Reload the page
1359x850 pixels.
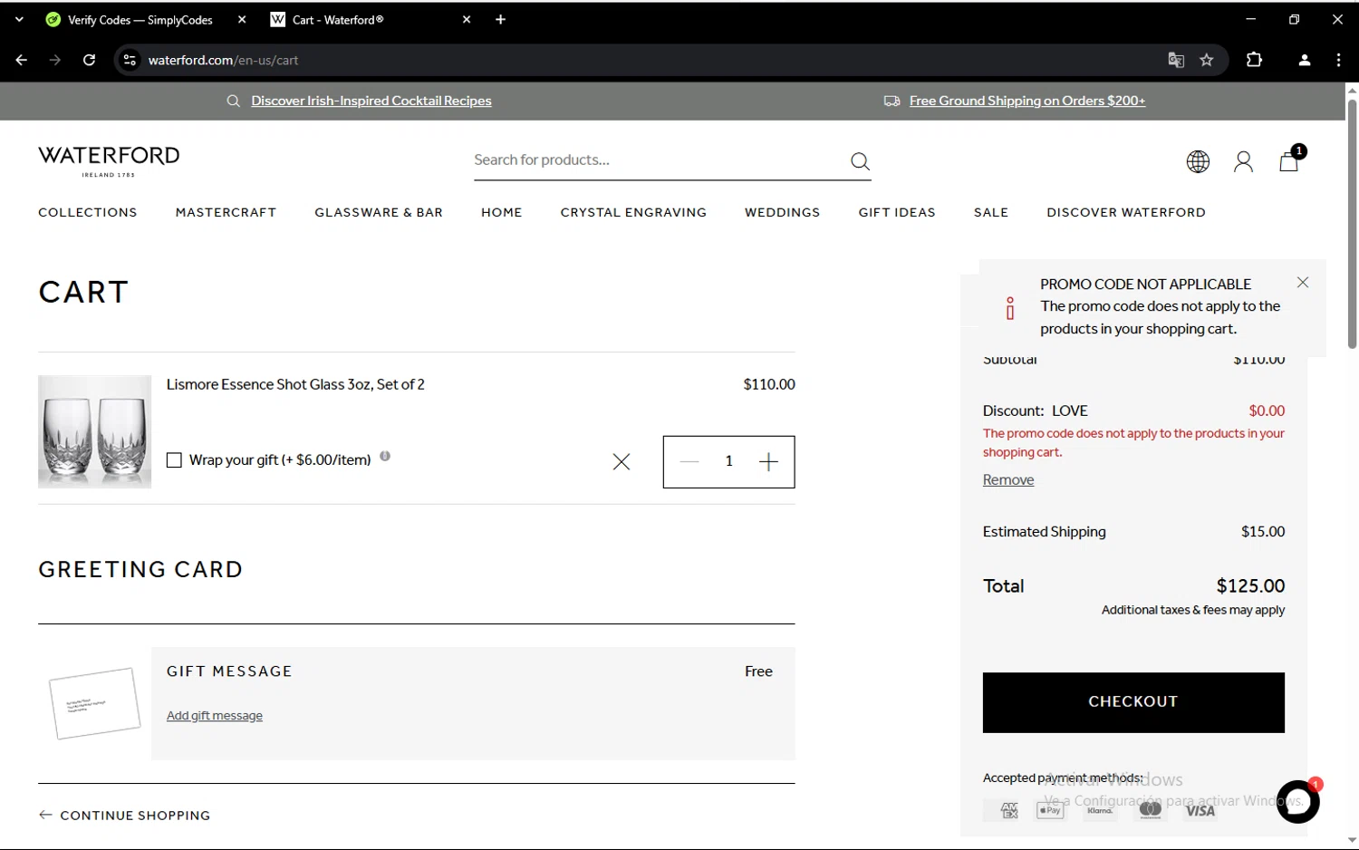[89, 60]
